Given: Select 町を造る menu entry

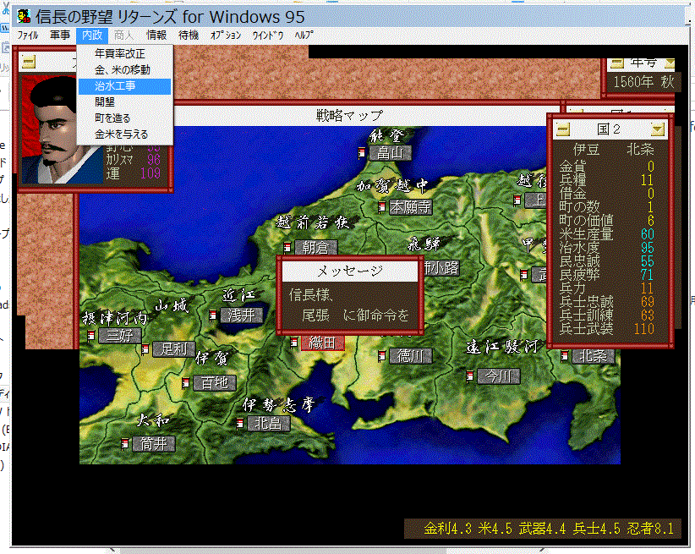Looking at the screenshot, I should tap(124, 118).
